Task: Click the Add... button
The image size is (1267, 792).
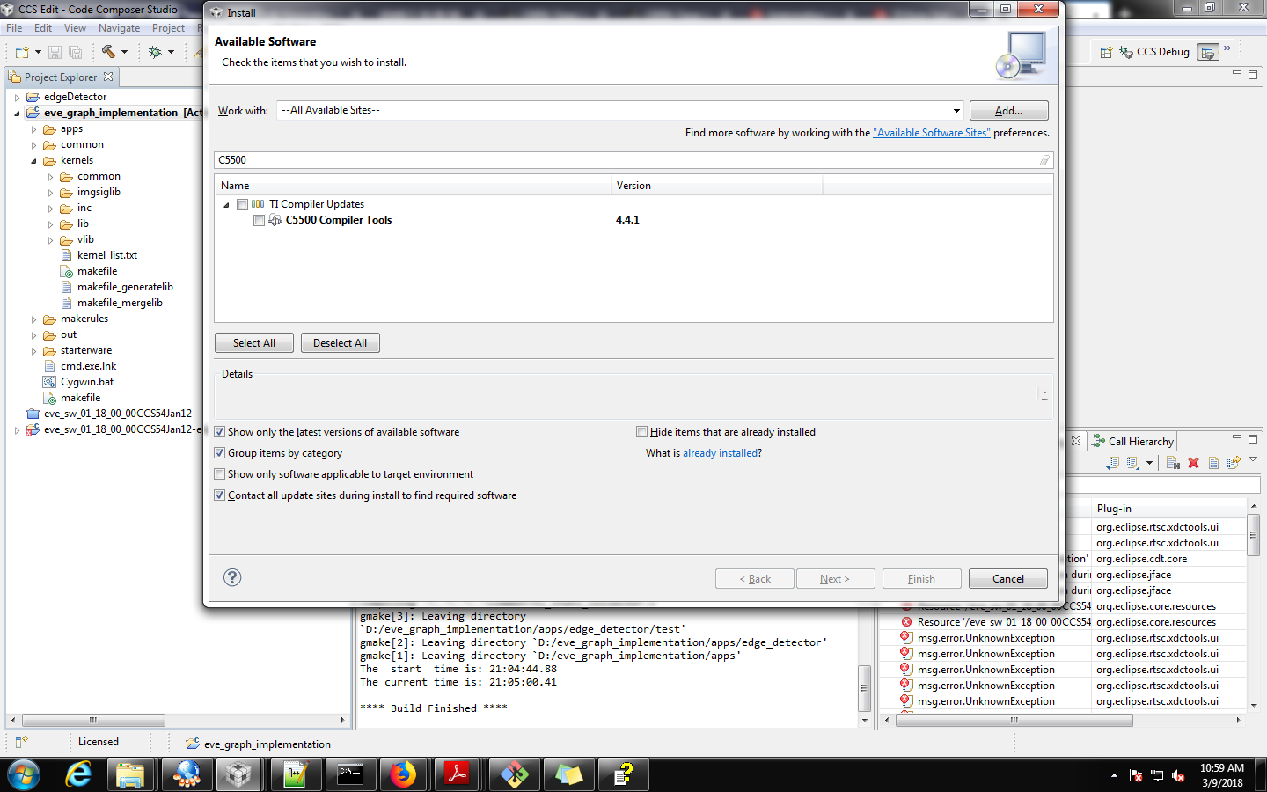Action: click(x=1008, y=111)
